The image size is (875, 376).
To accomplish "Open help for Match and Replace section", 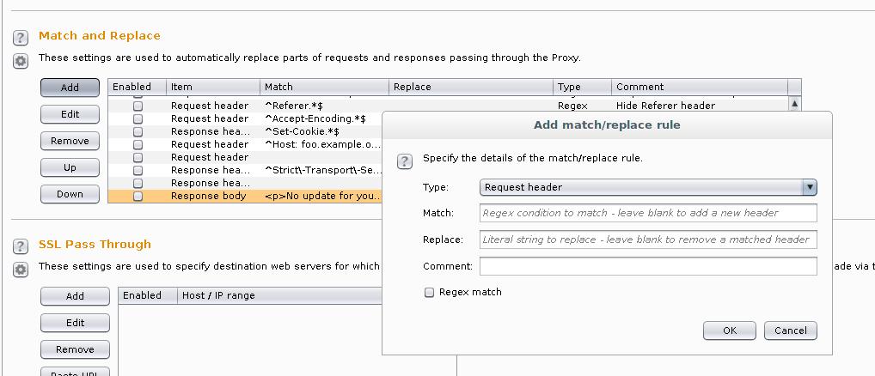I will [21, 39].
